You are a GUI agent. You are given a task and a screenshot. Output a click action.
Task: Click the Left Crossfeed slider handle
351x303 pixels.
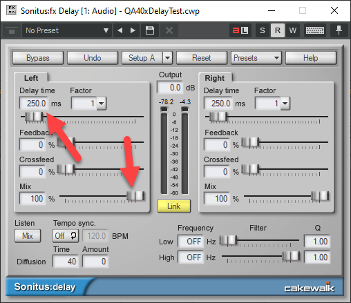coord(66,169)
